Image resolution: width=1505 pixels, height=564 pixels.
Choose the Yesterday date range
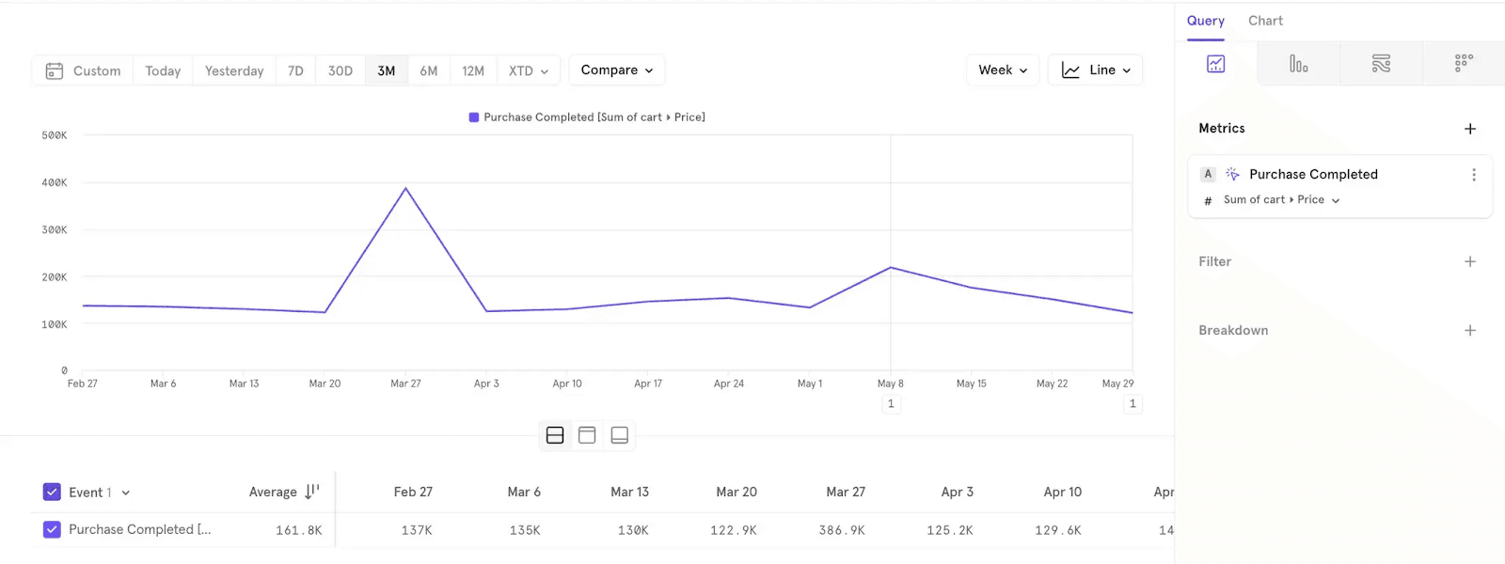(234, 70)
